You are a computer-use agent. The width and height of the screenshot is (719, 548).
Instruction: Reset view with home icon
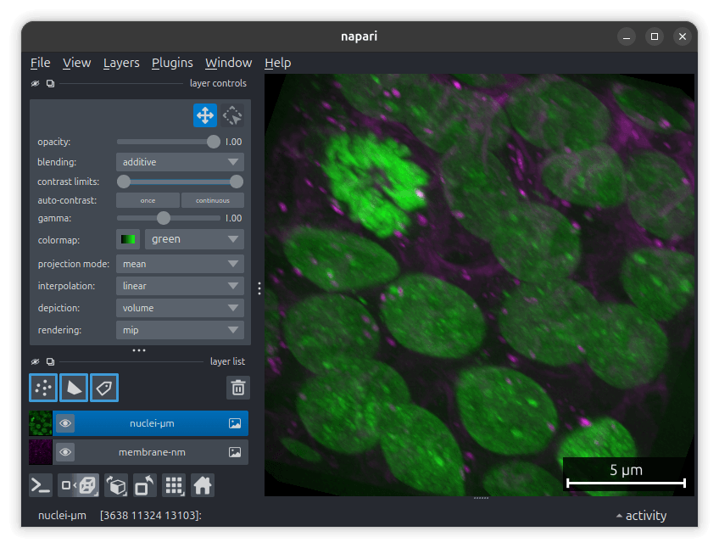pyautogui.click(x=202, y=485)
